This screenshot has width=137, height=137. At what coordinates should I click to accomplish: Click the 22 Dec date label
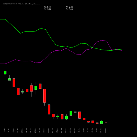[18, 130]
